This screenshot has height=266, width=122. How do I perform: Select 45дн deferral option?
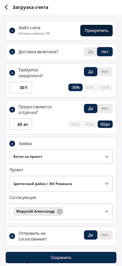click(90, 124)
